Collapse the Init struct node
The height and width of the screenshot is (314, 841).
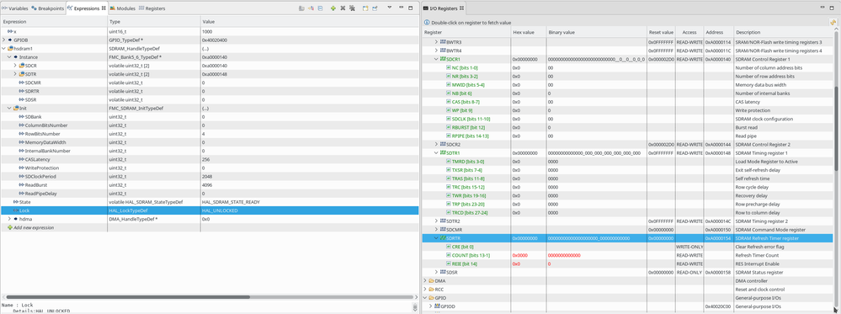point(9,109)
